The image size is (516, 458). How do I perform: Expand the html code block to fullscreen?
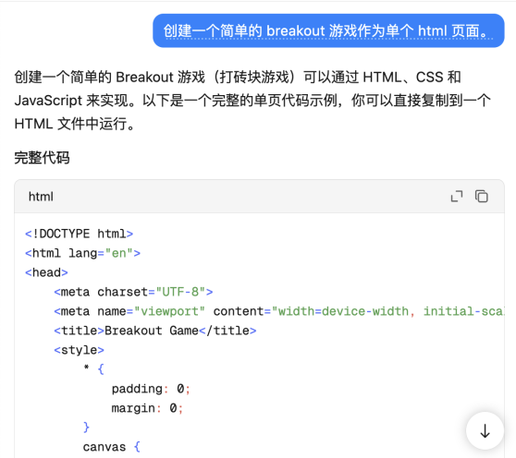[x=457, y=196]
